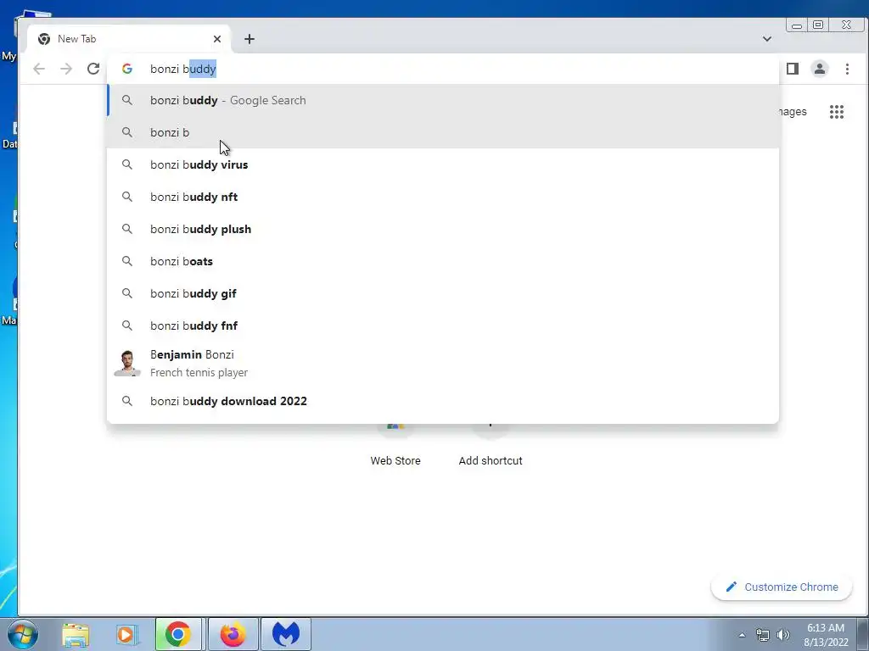The width and height of the screenshot is (869, 651).
Task: Open the Images link at top right
Action: pos(793,112)
